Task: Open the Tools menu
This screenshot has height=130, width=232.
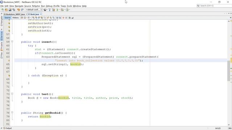Action: (69, 6)
